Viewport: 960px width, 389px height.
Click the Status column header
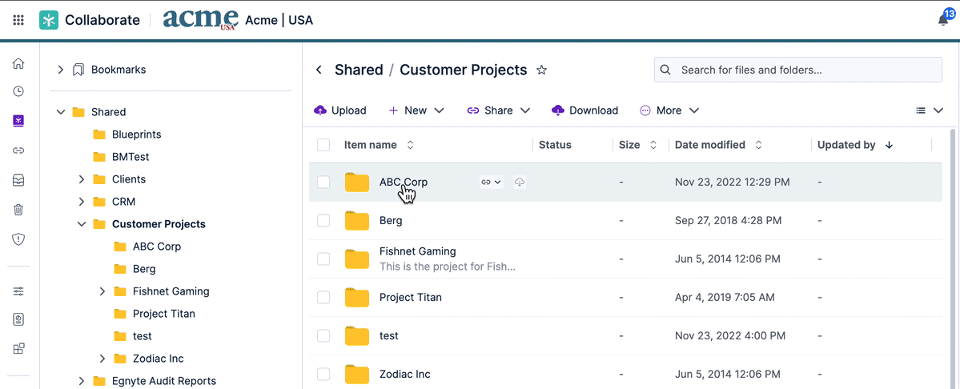[555, 145]
